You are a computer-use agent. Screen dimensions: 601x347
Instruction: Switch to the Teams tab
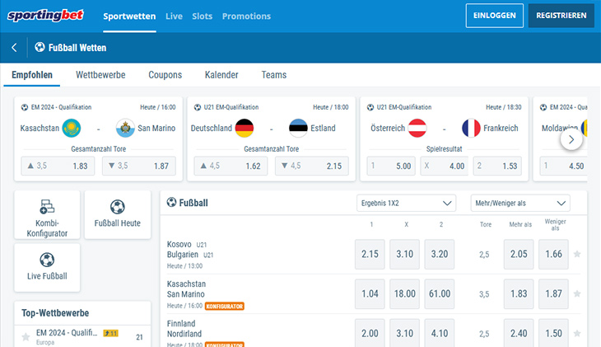point(274,75)
